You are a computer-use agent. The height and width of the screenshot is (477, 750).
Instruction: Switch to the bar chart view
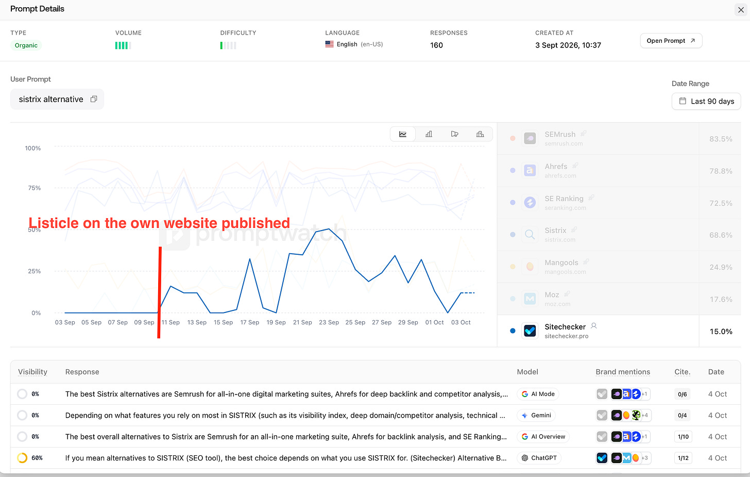429,134
